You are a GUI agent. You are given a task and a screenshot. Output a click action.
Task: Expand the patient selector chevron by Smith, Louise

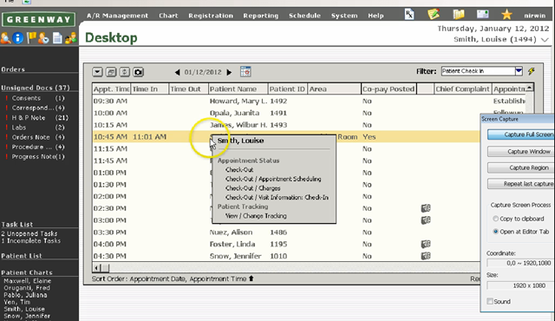[x=545, y=40]
